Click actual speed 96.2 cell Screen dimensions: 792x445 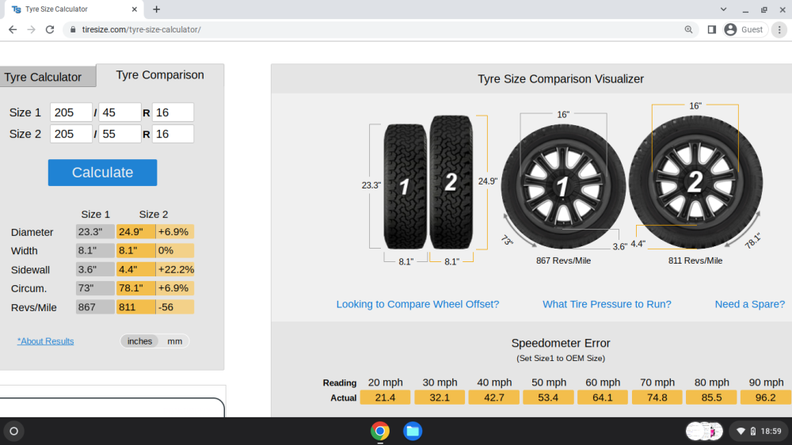pyautogui.click(x=766, y=397)
